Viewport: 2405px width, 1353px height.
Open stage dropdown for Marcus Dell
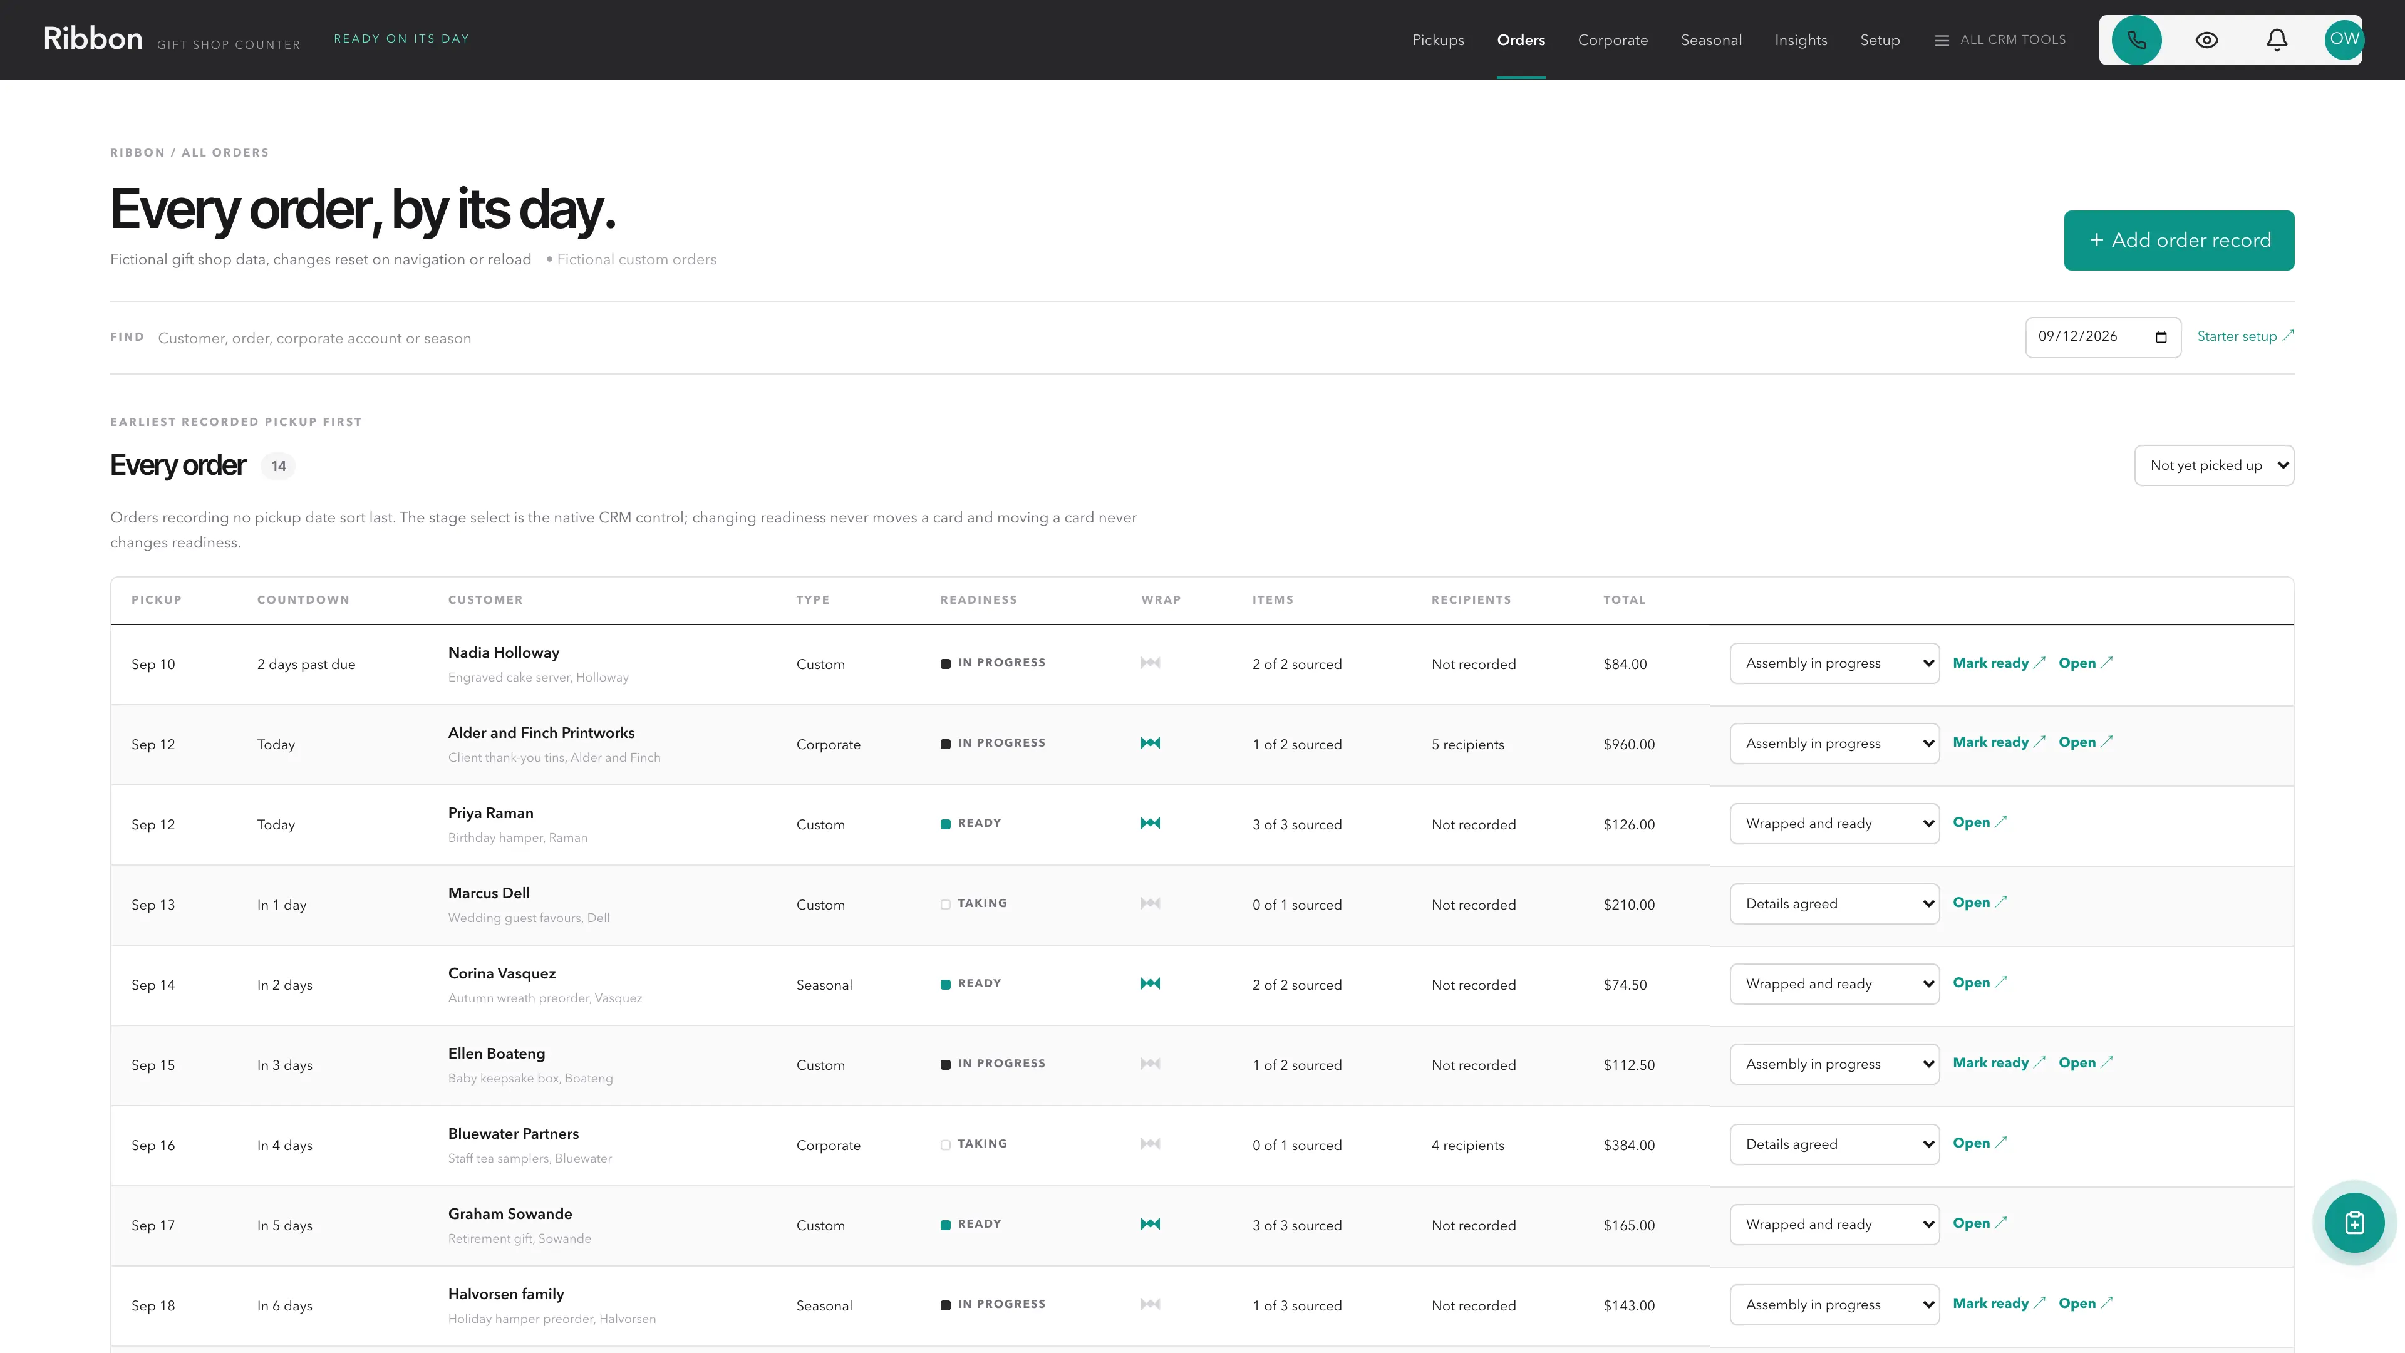click(x=1834, y=904)
